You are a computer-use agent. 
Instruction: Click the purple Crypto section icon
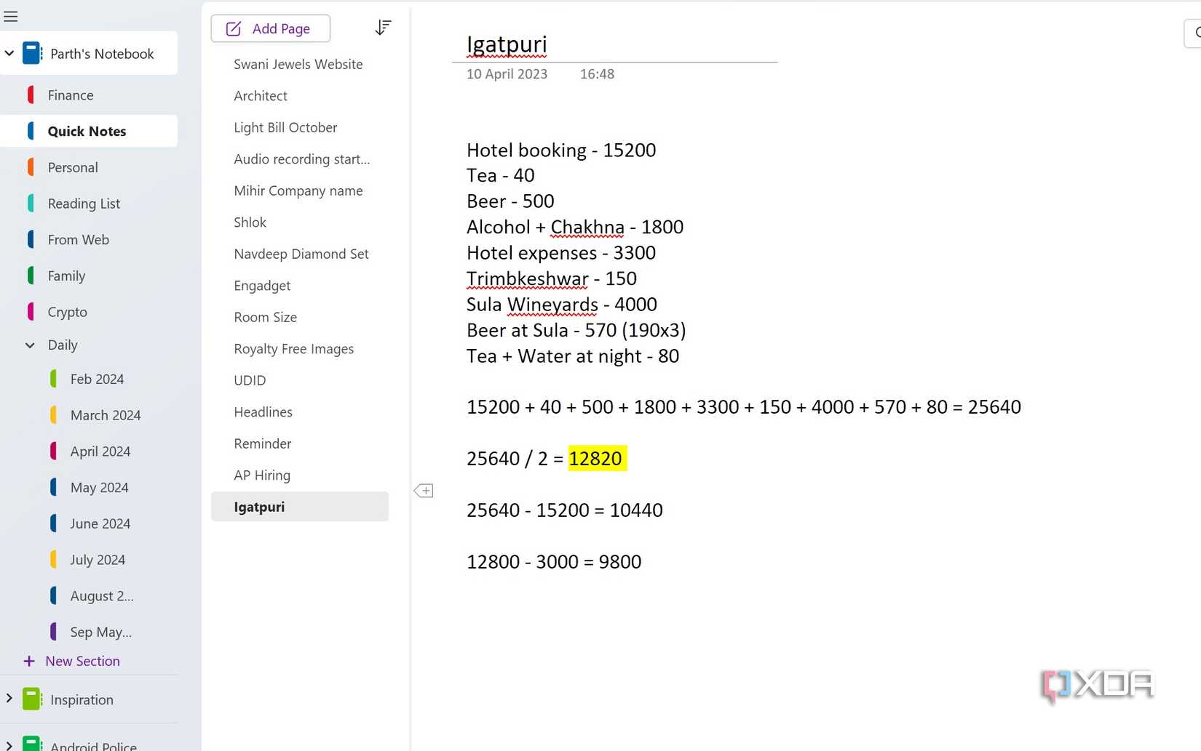(31, 311)
